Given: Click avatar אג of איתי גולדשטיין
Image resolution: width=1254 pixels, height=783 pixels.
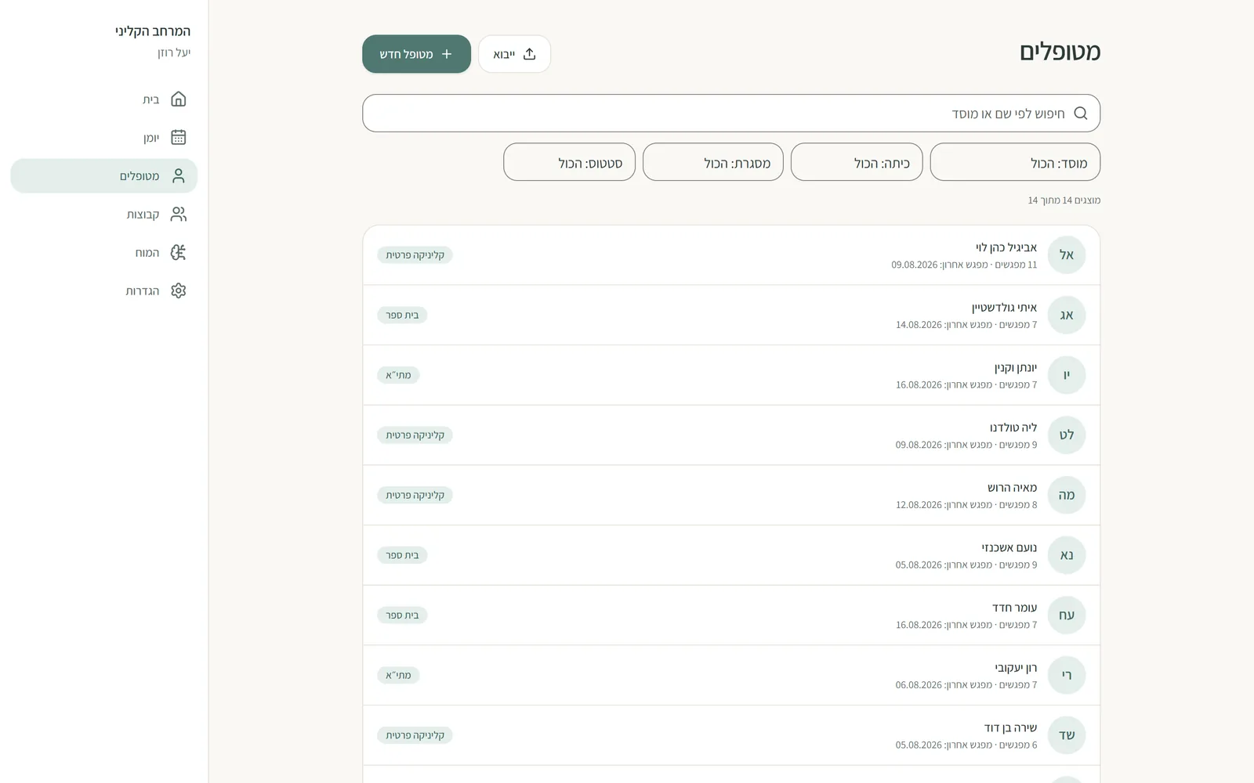Looking at the screenshot, I should (x=1067, y=315).
